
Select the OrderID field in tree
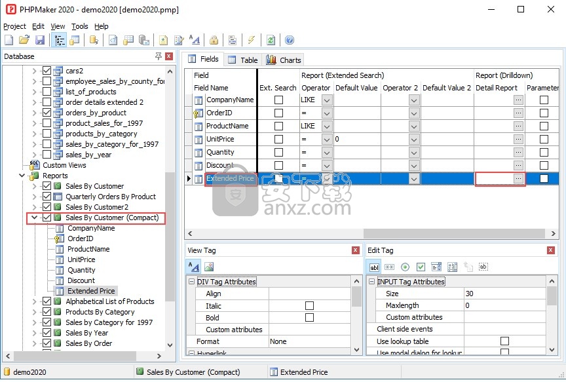point(80,239)
